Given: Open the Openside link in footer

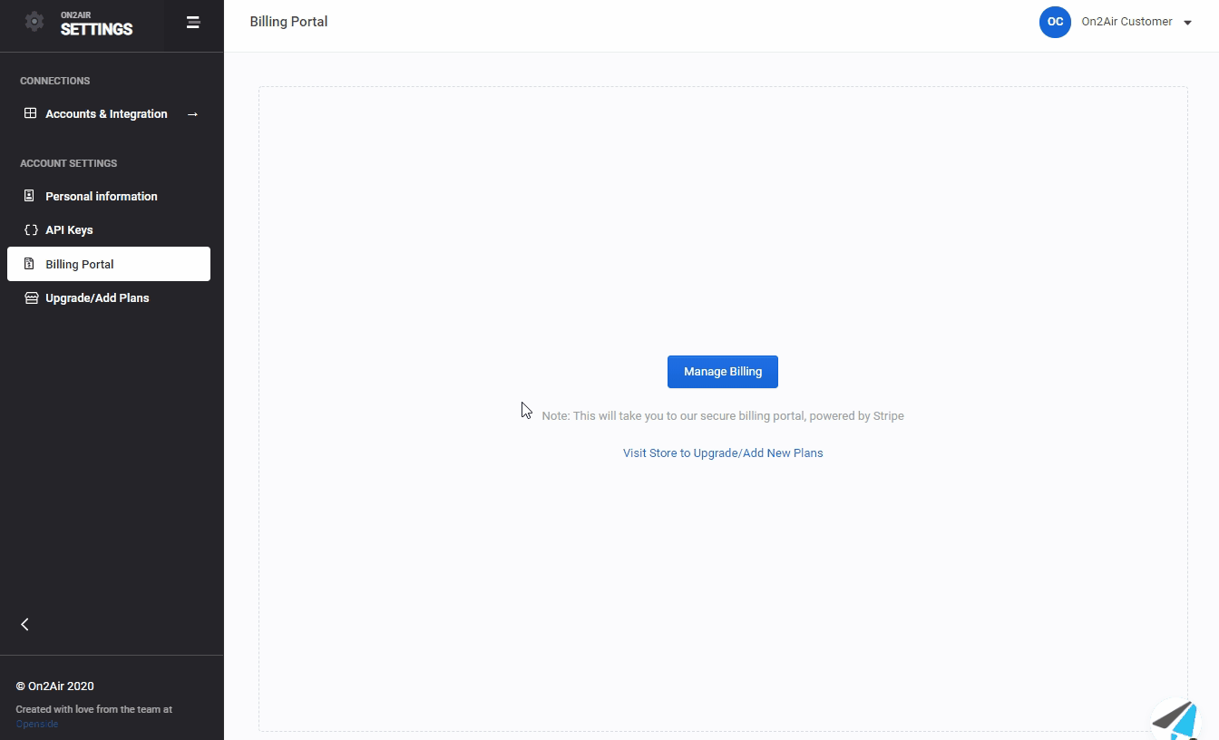Looking at the screenshot, I should coord(36,724).
